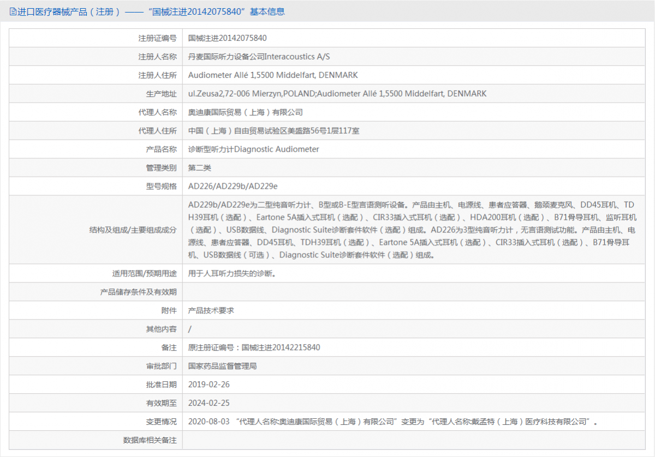This screenshot has width=655, height=457.
Task: Select the 产品储存条件及有效期 label
Action: (139, 292)
